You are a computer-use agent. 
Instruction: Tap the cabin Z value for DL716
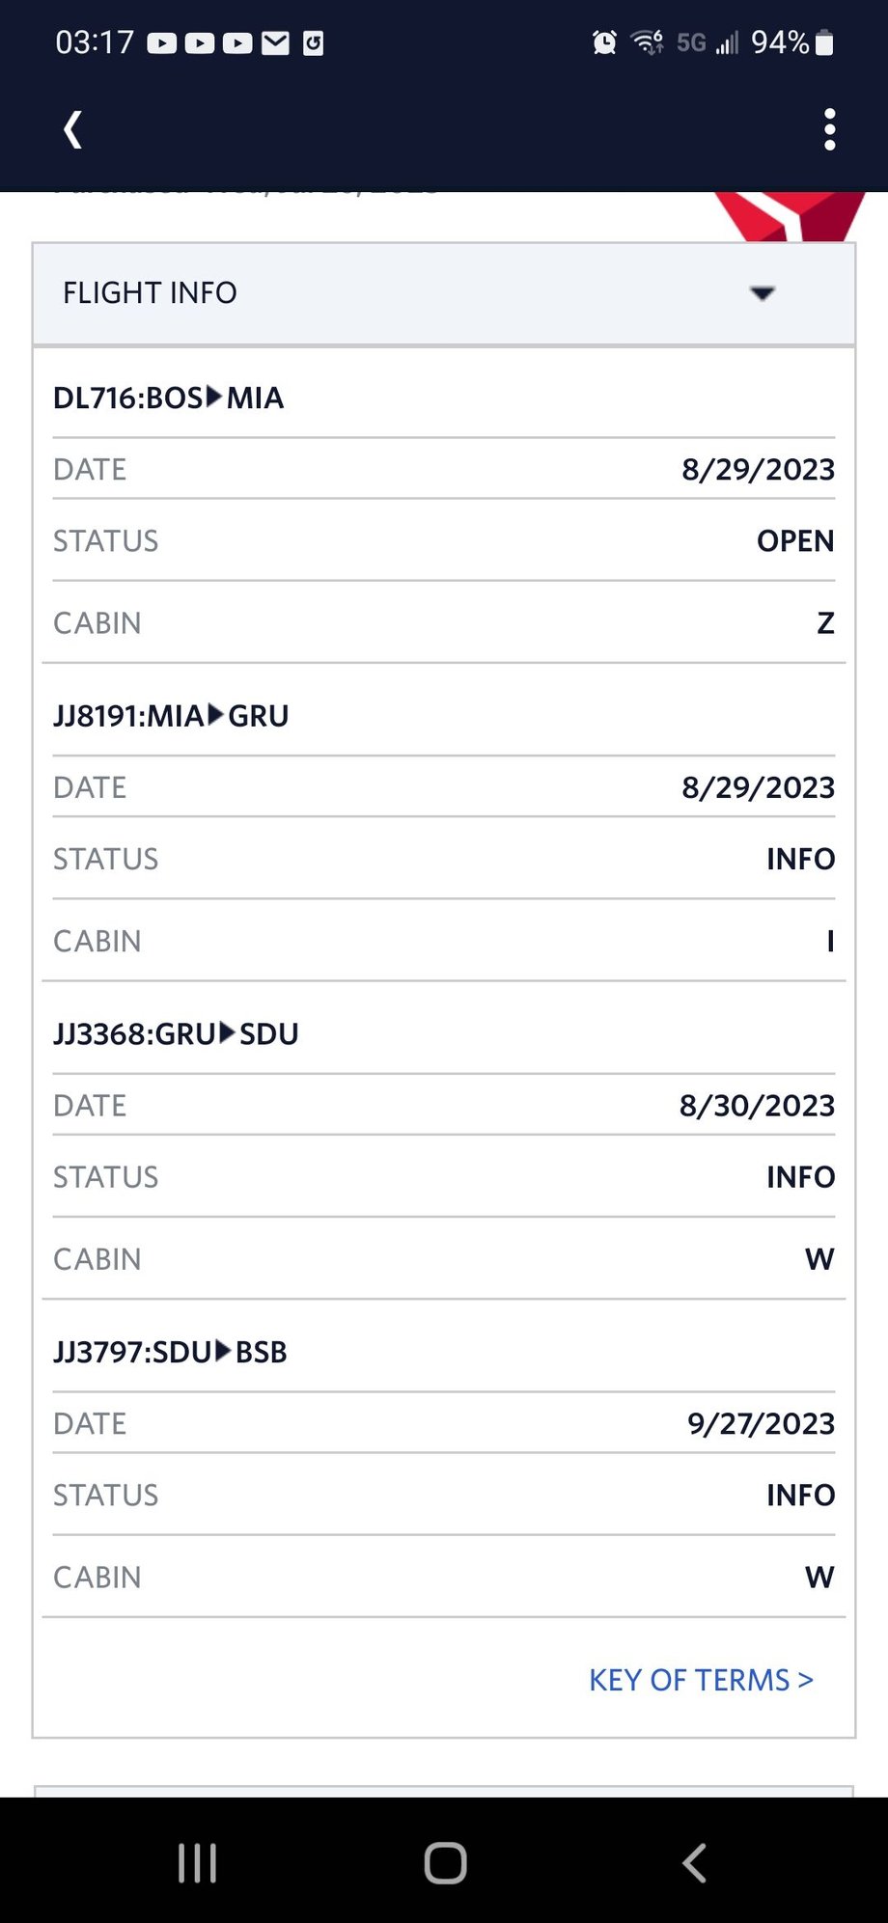(825, 623)
